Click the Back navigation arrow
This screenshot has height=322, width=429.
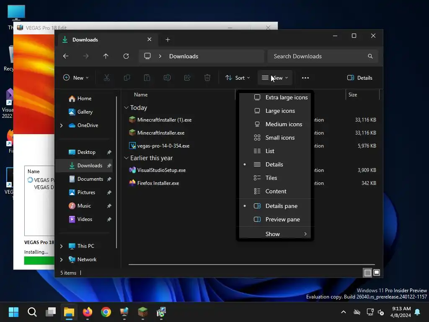[66, 56]
